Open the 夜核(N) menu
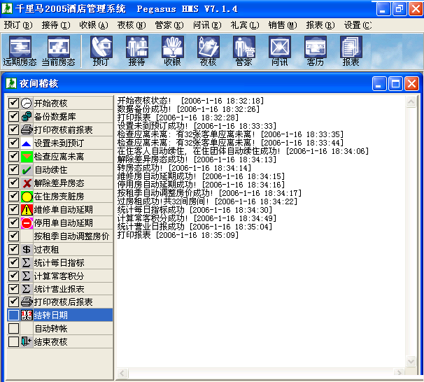 click(132, 25)
